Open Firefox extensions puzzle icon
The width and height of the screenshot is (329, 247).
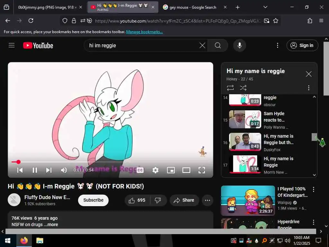pyautogui.click(x=310, y=21)
